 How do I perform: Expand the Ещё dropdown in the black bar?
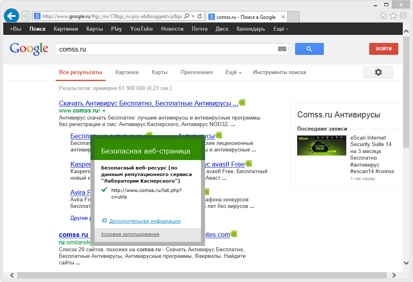pos(281,29)
